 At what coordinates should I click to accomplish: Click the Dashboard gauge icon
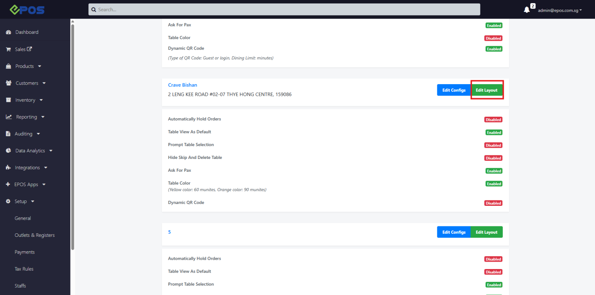(9, 32)
